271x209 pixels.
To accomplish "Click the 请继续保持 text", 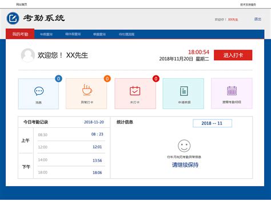I will [x=185, y=165].
